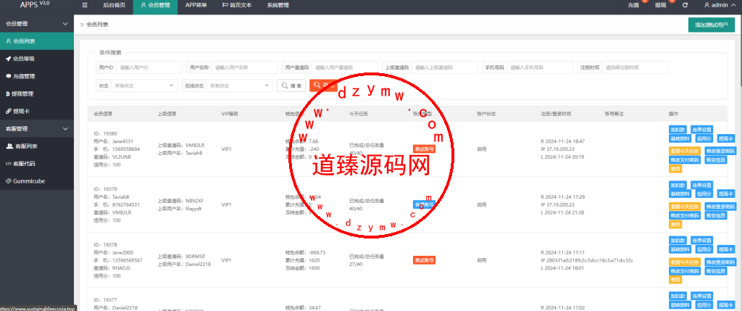Image resolution: width=742 pixels, height=311 pixels.
Task: Click 账变信息 for user TaviahB
Action: click(x=715, y=215)
